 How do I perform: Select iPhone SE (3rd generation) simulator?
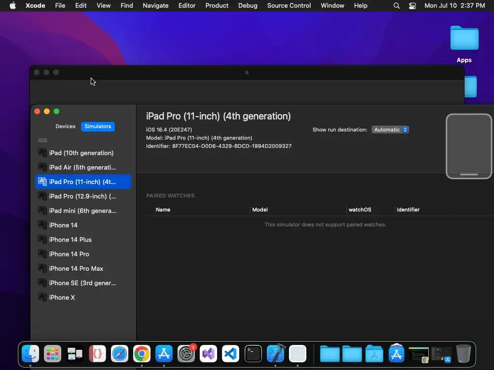(x=83, y=283)
